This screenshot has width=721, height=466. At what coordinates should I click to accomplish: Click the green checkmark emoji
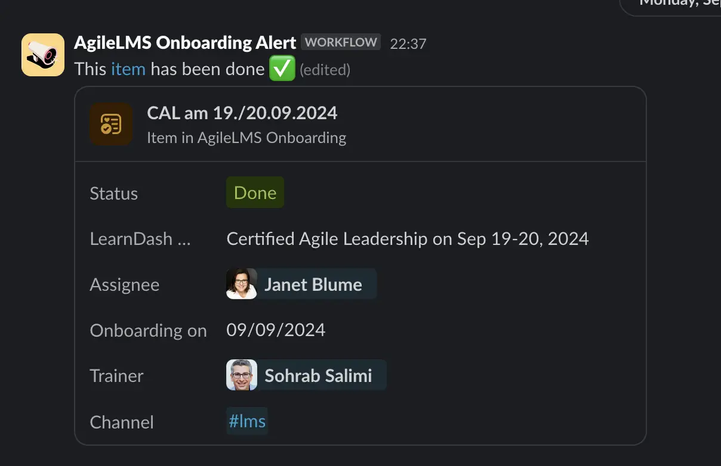(x=282, y=69)
